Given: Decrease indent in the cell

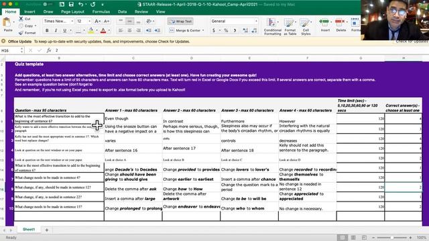Looking at the screenshot, I should pos(149,30).
